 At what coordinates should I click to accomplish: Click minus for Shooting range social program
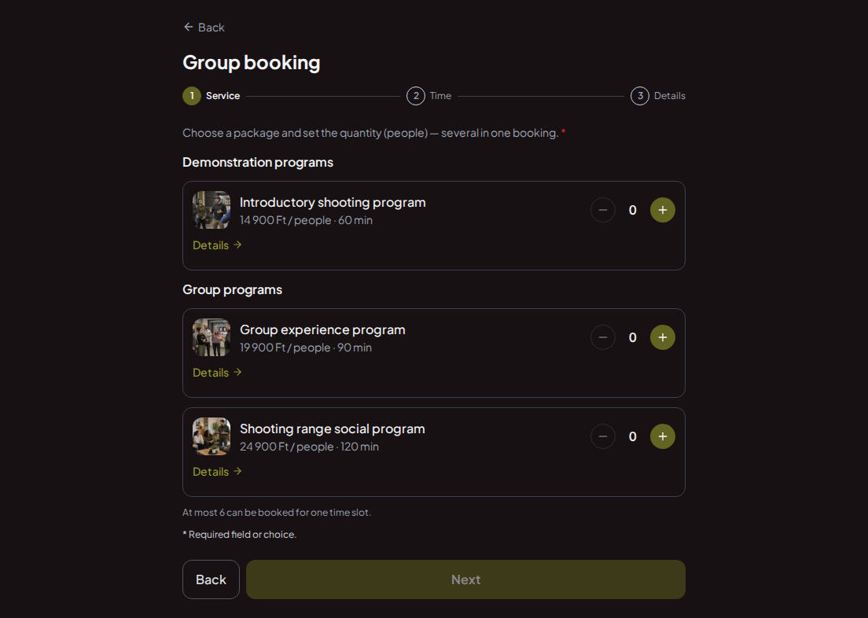tap(603, 436)
